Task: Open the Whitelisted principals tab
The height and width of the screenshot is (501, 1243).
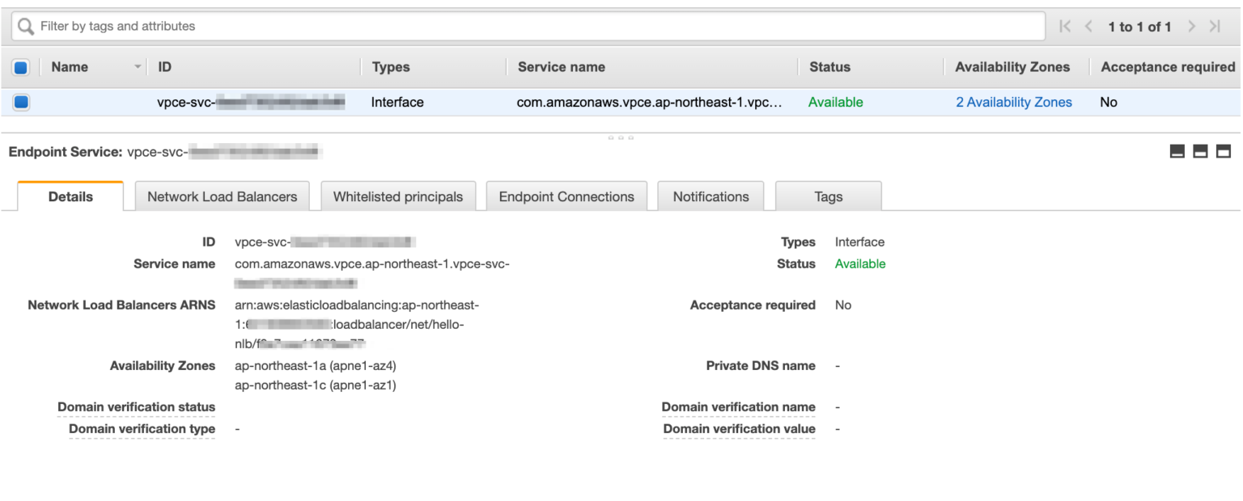Action: point(398,196)
